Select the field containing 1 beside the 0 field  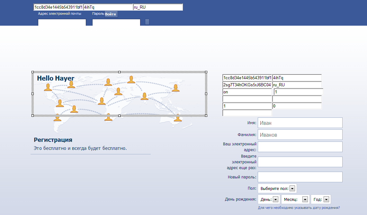coord(247,106)
